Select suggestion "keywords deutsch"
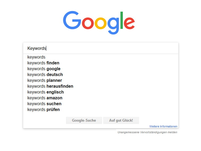This screenshot has width=201, height=151. click(x=101, y=75)
